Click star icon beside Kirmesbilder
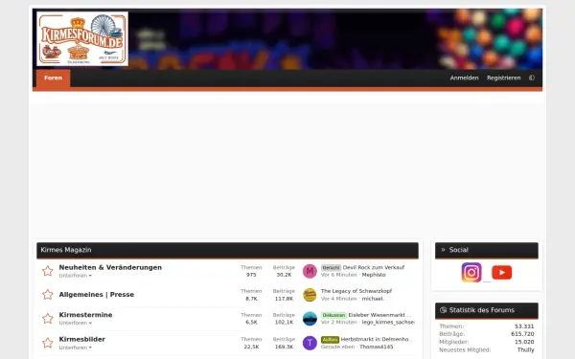The image size is (575, 359). coord(48,343)
